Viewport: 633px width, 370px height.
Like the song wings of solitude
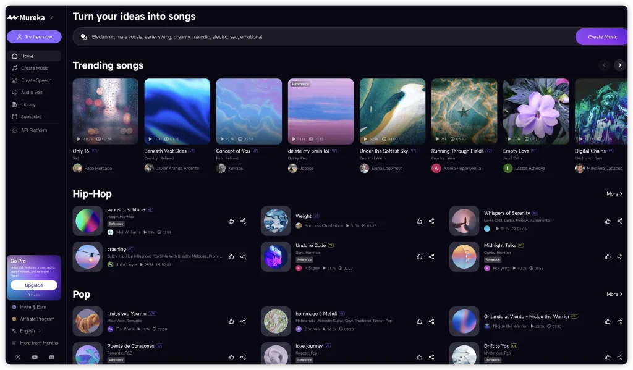(x=231, y=221)
